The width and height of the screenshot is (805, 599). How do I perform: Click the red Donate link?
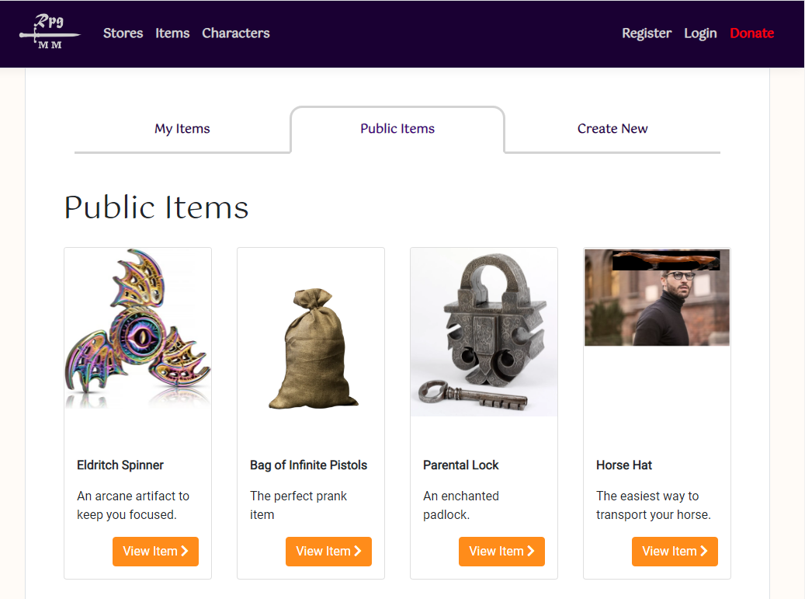(x=751, y=33)
